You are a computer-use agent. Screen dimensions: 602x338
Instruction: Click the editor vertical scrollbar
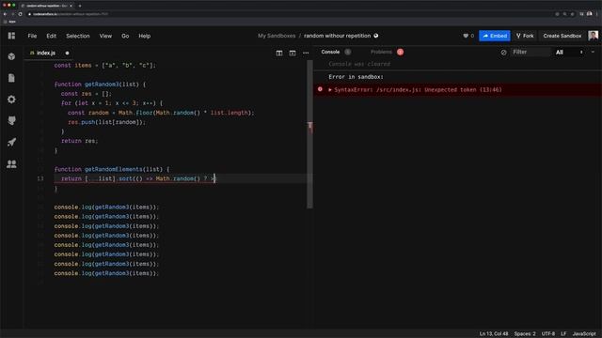coord(309,134)
